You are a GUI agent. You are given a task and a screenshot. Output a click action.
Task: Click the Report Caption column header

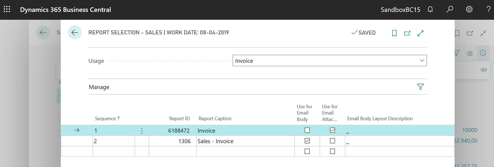215,119
